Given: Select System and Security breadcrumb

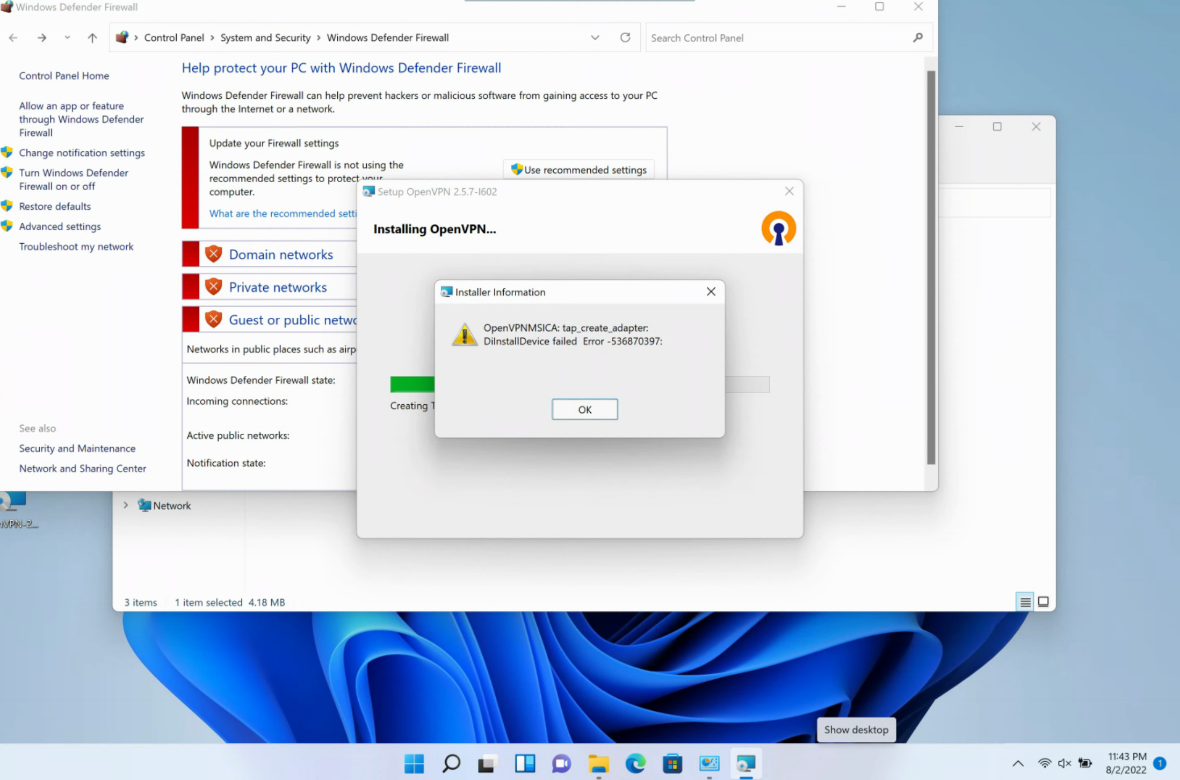Looking at the screenshot, I should (265, 38).
